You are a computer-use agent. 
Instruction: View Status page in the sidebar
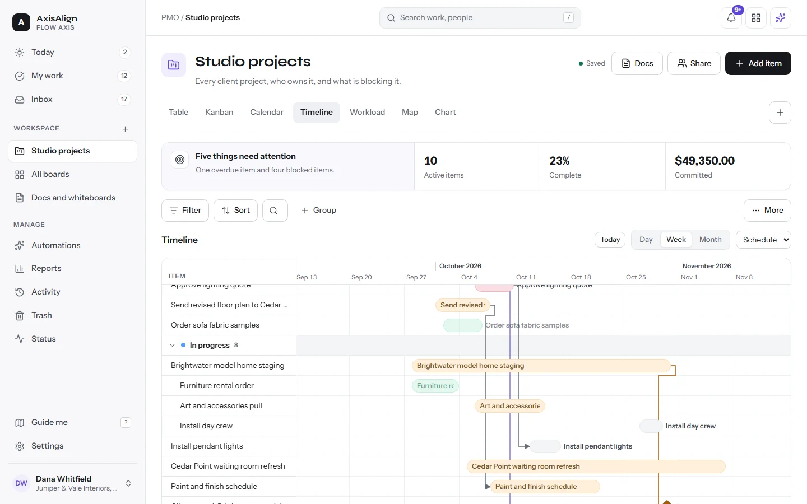73,339
